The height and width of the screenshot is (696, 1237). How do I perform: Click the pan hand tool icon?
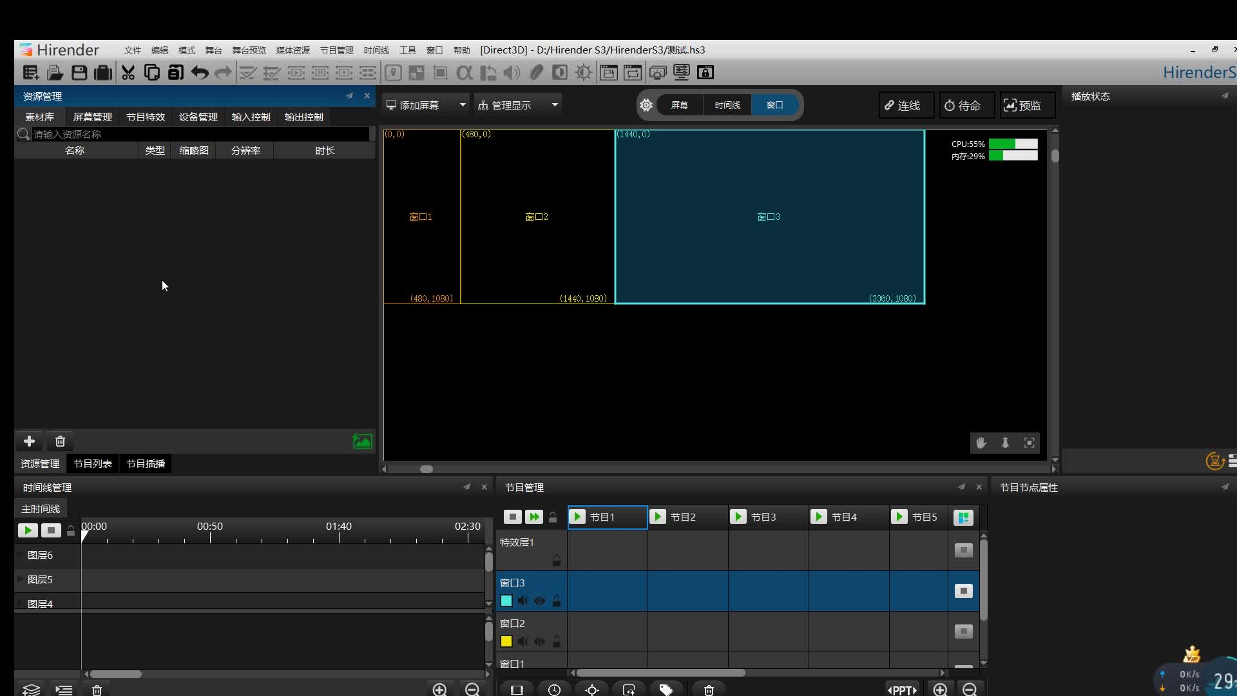click(x=981, y=443)
